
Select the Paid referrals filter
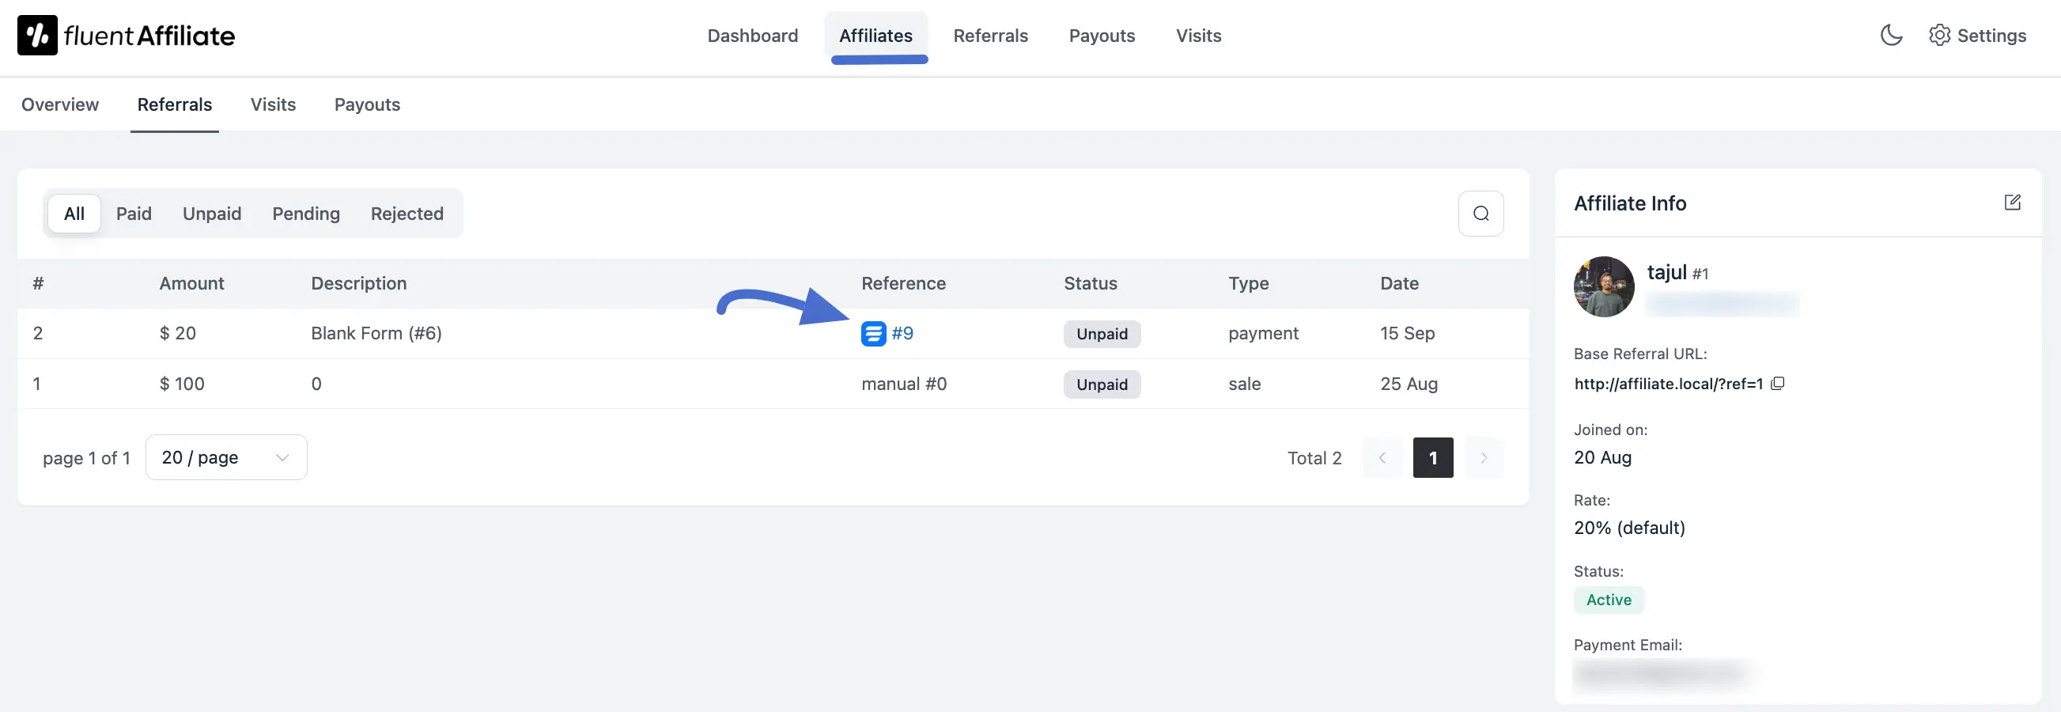pos(134,213)
